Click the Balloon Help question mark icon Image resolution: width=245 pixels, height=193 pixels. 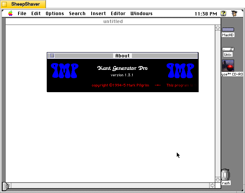pos(223,14)
